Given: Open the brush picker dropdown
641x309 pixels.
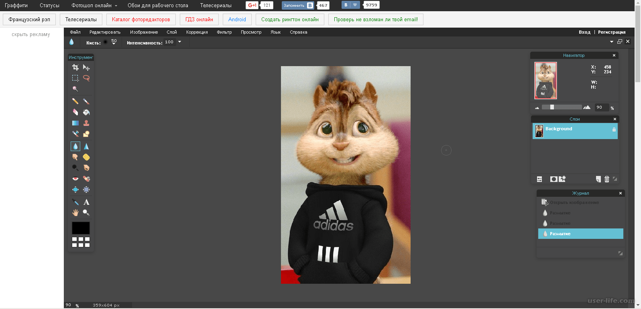Looking at the screenshot, I should click(114, 42).
